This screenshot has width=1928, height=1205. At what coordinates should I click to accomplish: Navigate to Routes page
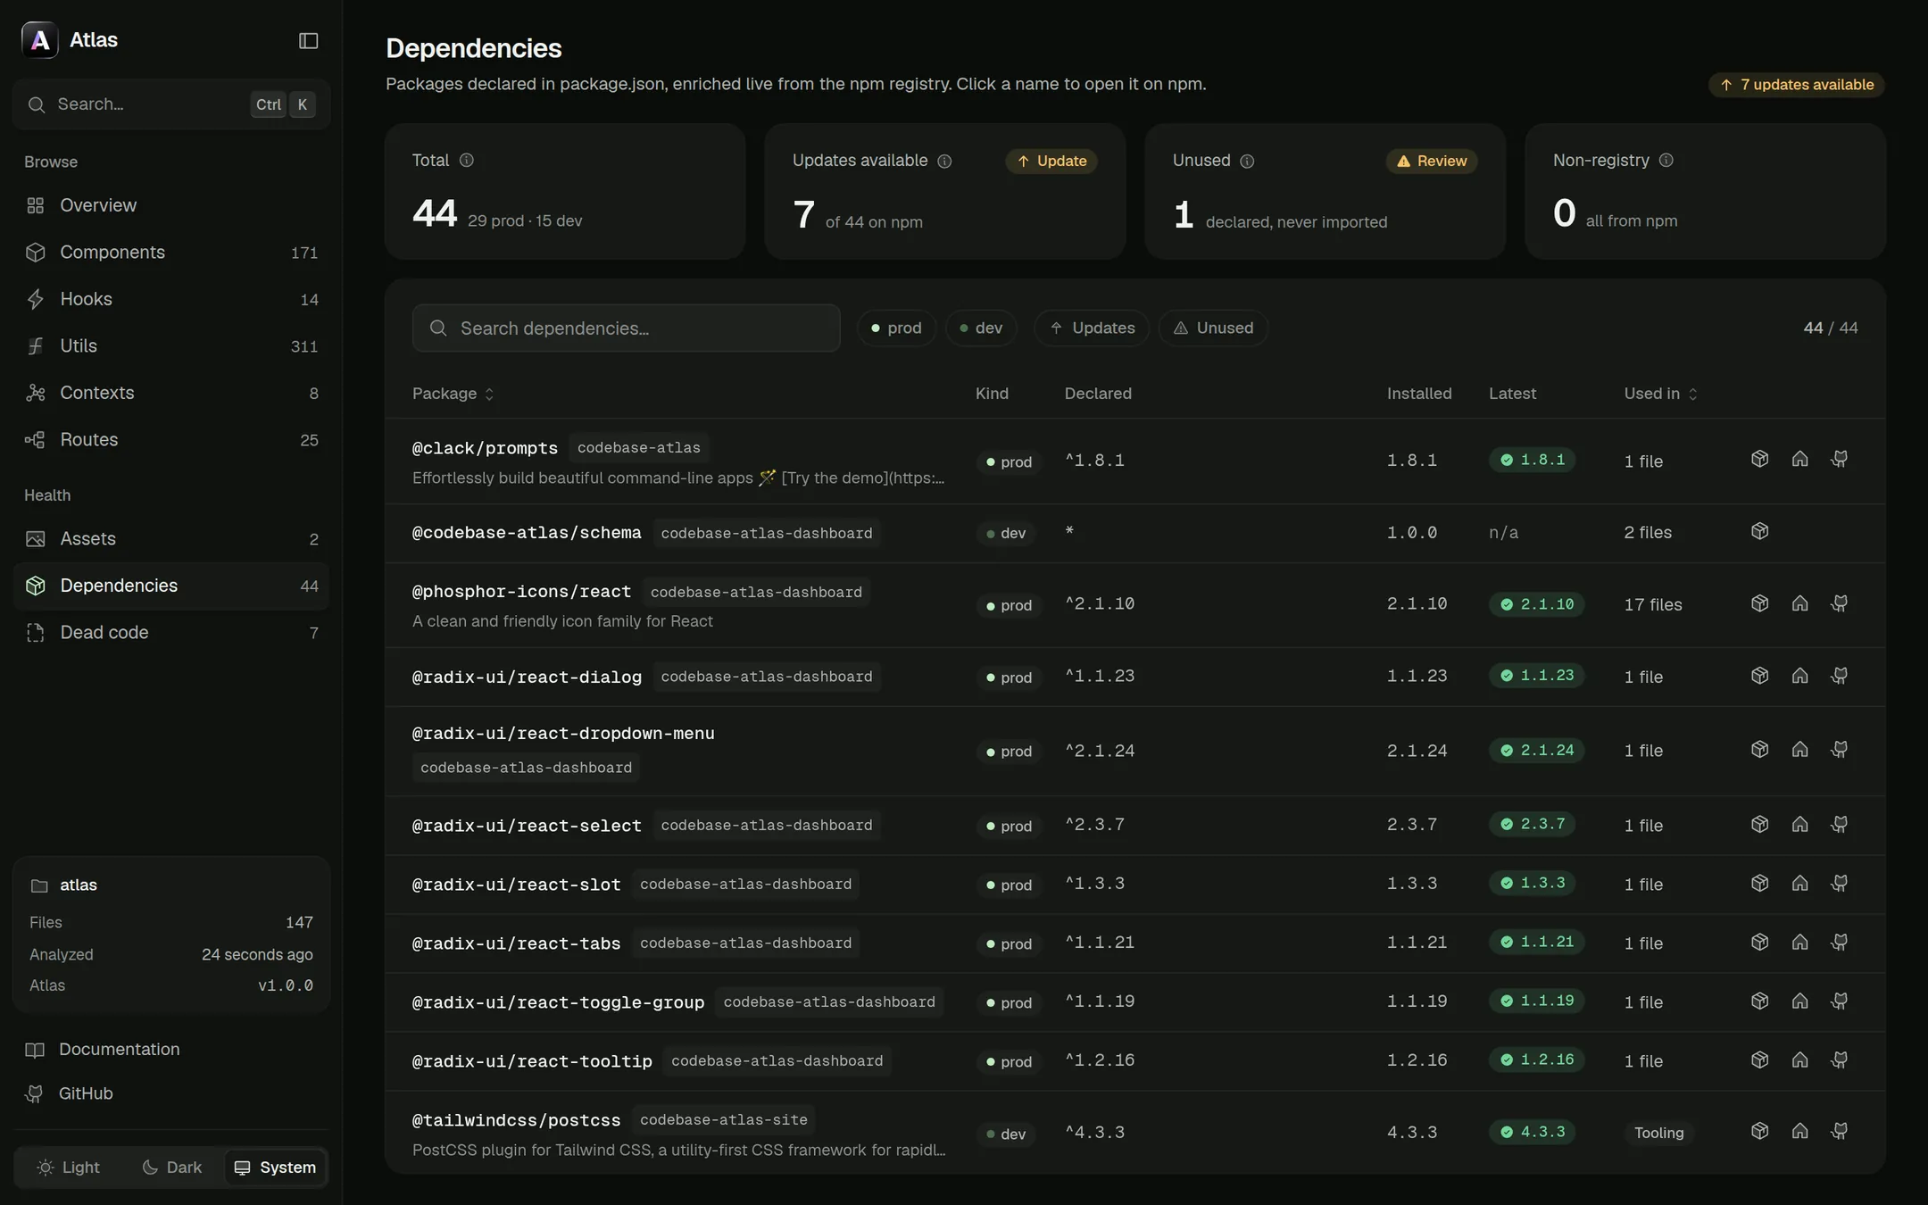pos(171,440)
